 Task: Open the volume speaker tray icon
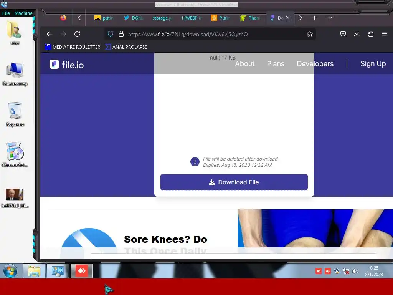coord(355,271)
